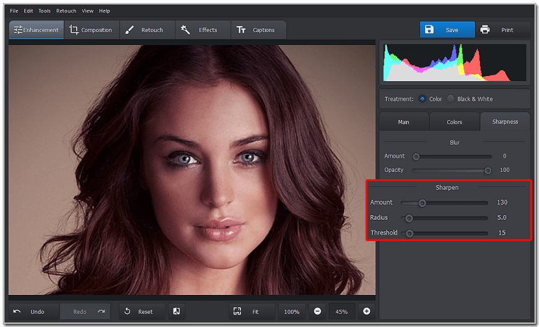Click the Blur Opacity slider handle
539x327 pixels.
pos(488,171)
